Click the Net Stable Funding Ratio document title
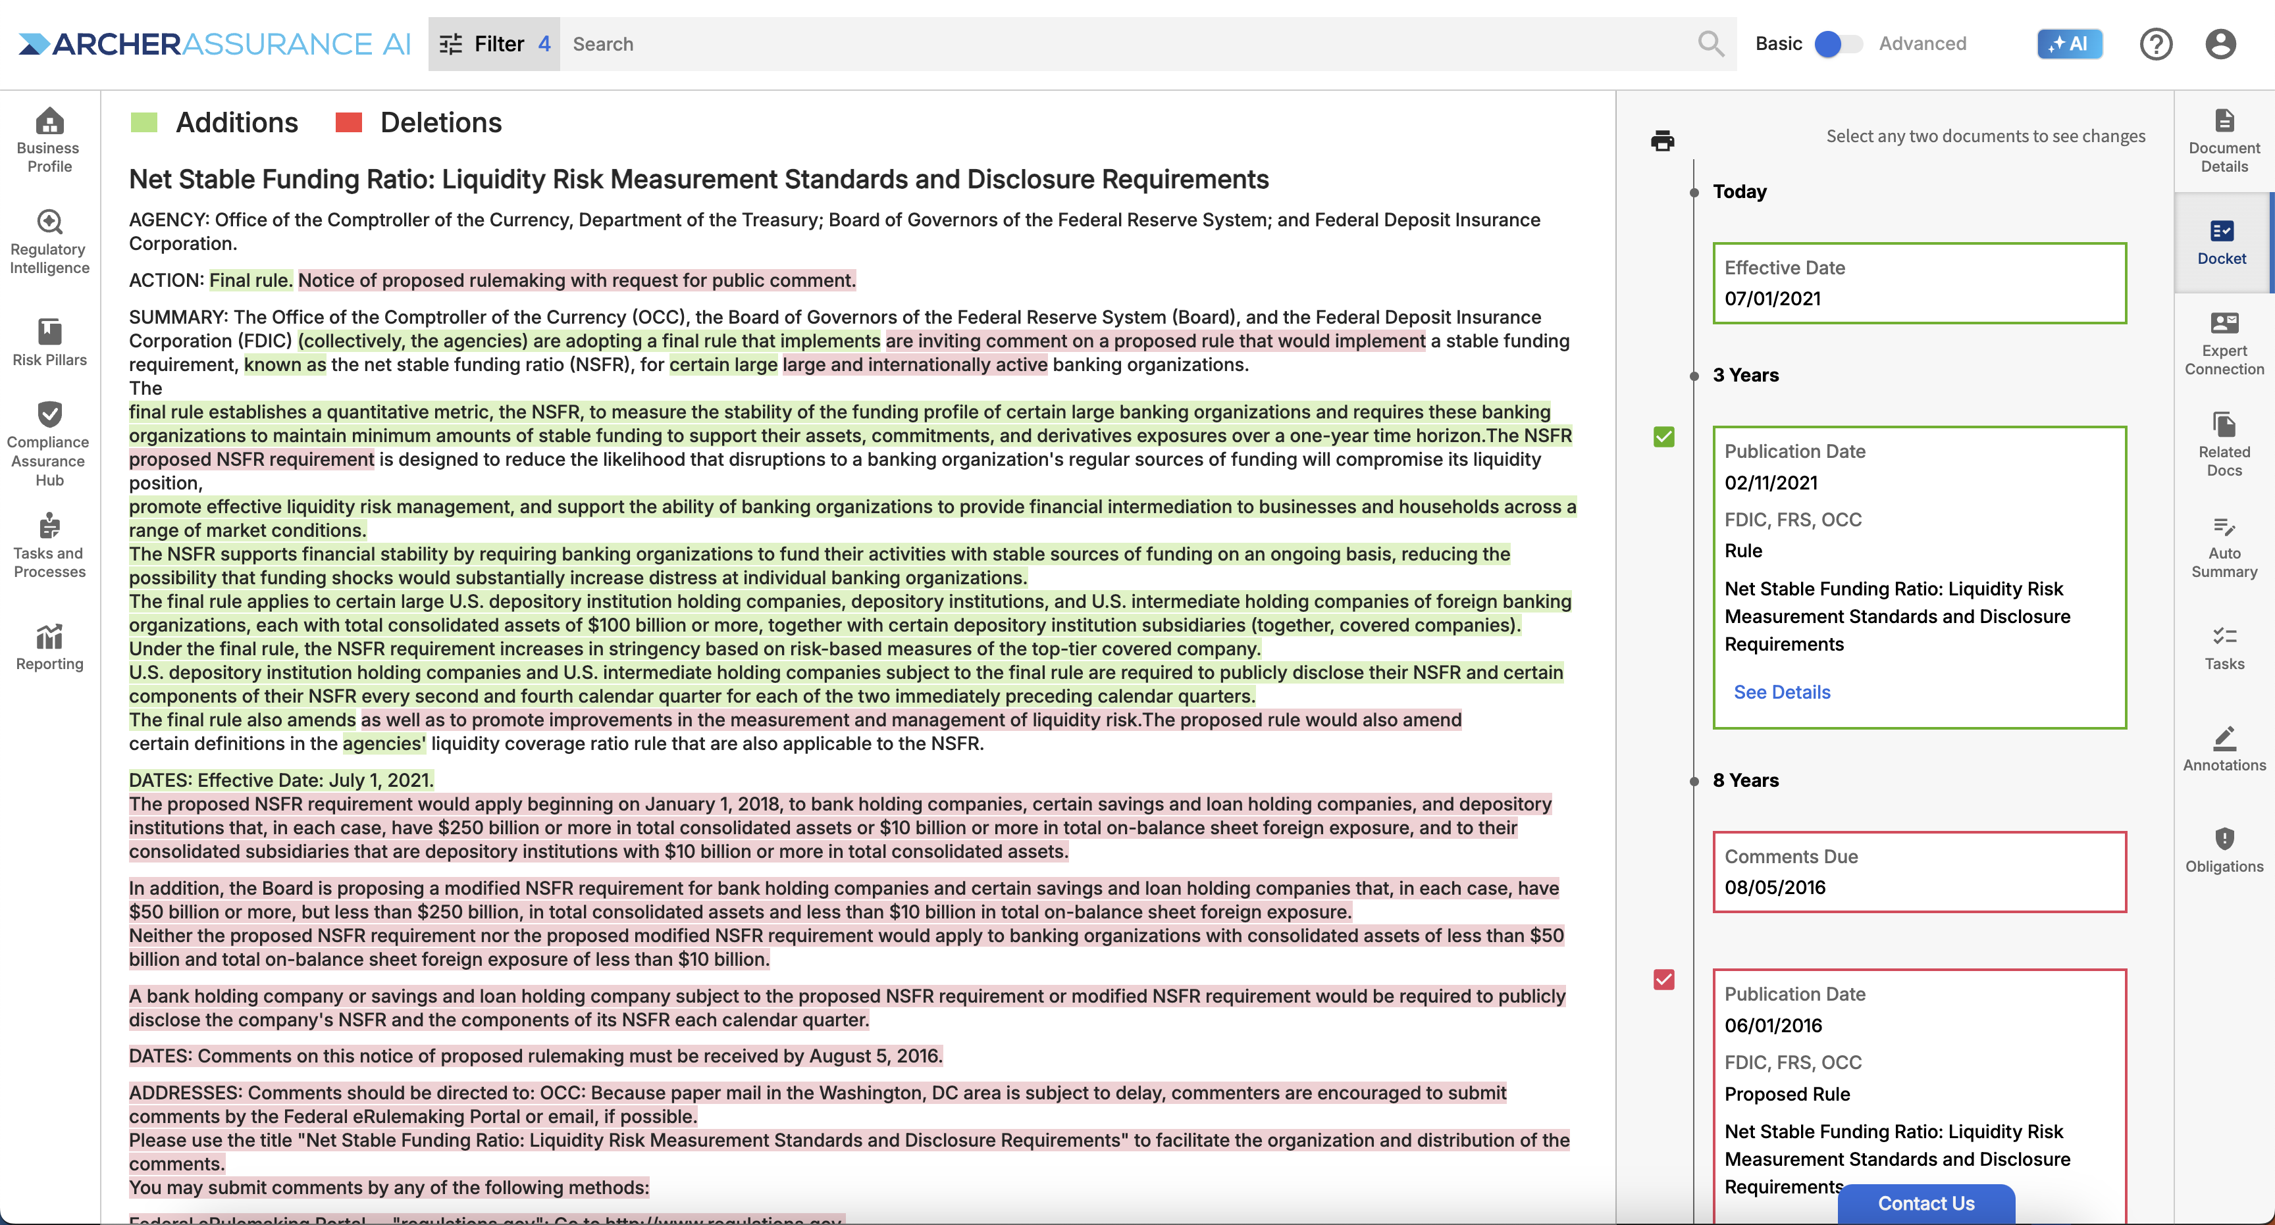The height and width of the screenshot is (1225, 2275). (x=698, y=179)
